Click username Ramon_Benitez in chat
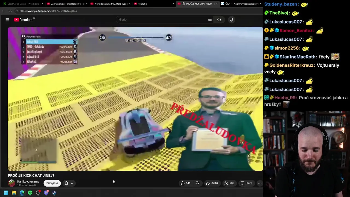Viewport: 350px width, 197px height. (296, 31)
